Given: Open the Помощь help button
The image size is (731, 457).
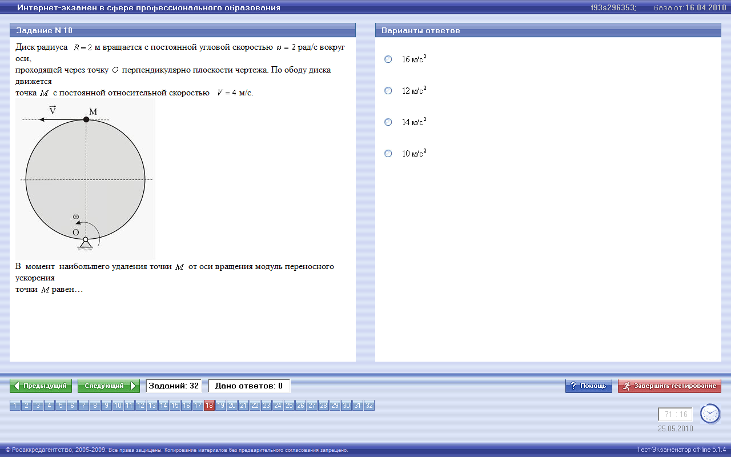Looking at the screenshot, I should [589, 386].
